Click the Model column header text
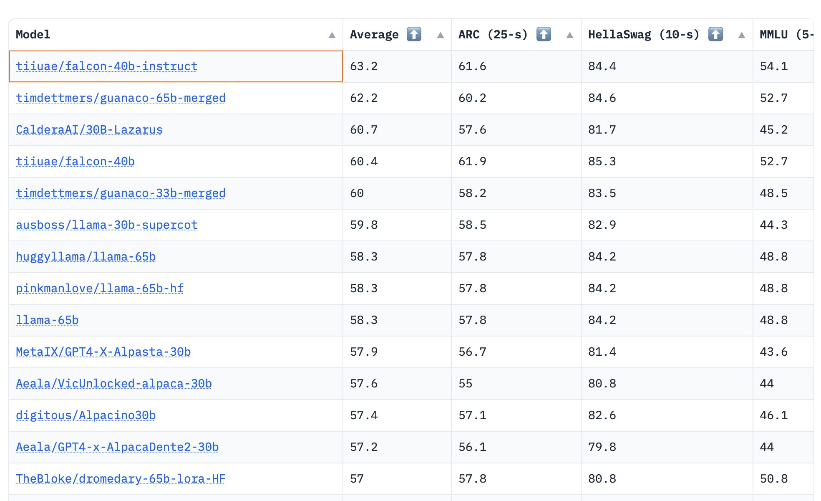 click(x=33, y=34)
